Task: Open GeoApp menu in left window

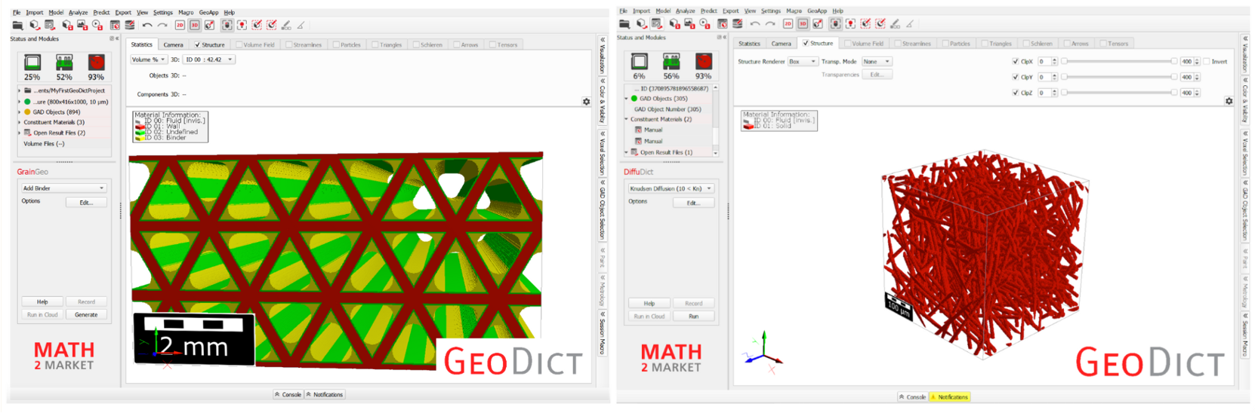Action: 208,12
